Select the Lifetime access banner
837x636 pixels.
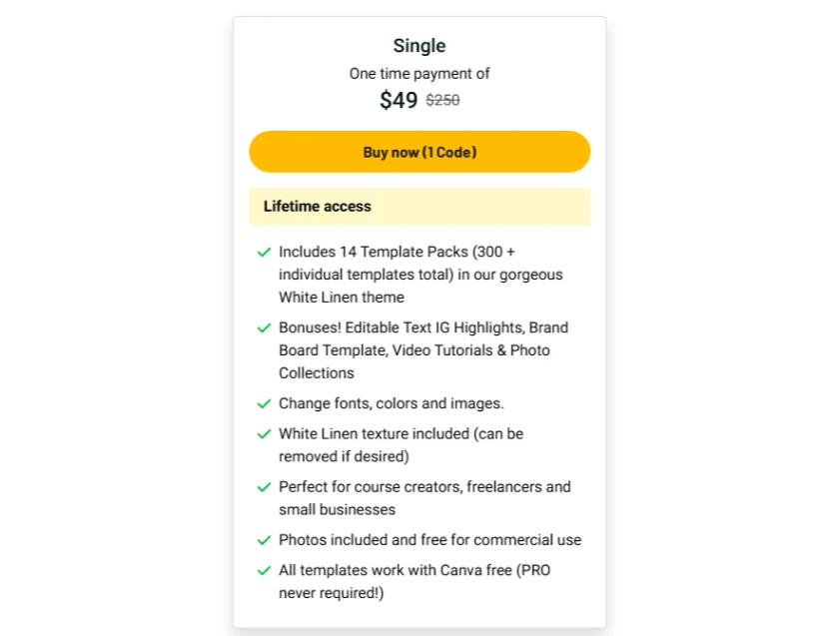(419, 207)
